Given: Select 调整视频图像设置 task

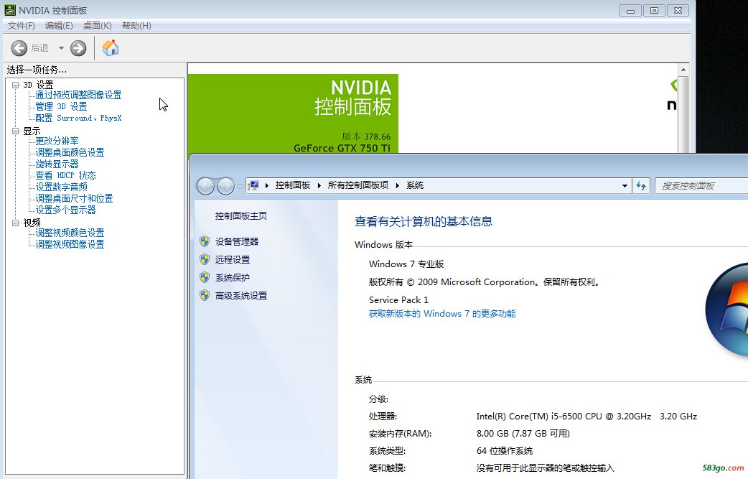Looking at the screenshot, I should click(70, 243).
